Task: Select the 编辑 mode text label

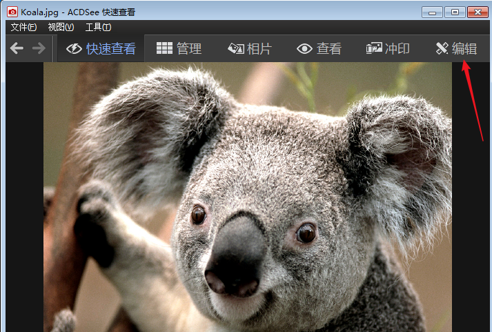Action: point(464,49)
